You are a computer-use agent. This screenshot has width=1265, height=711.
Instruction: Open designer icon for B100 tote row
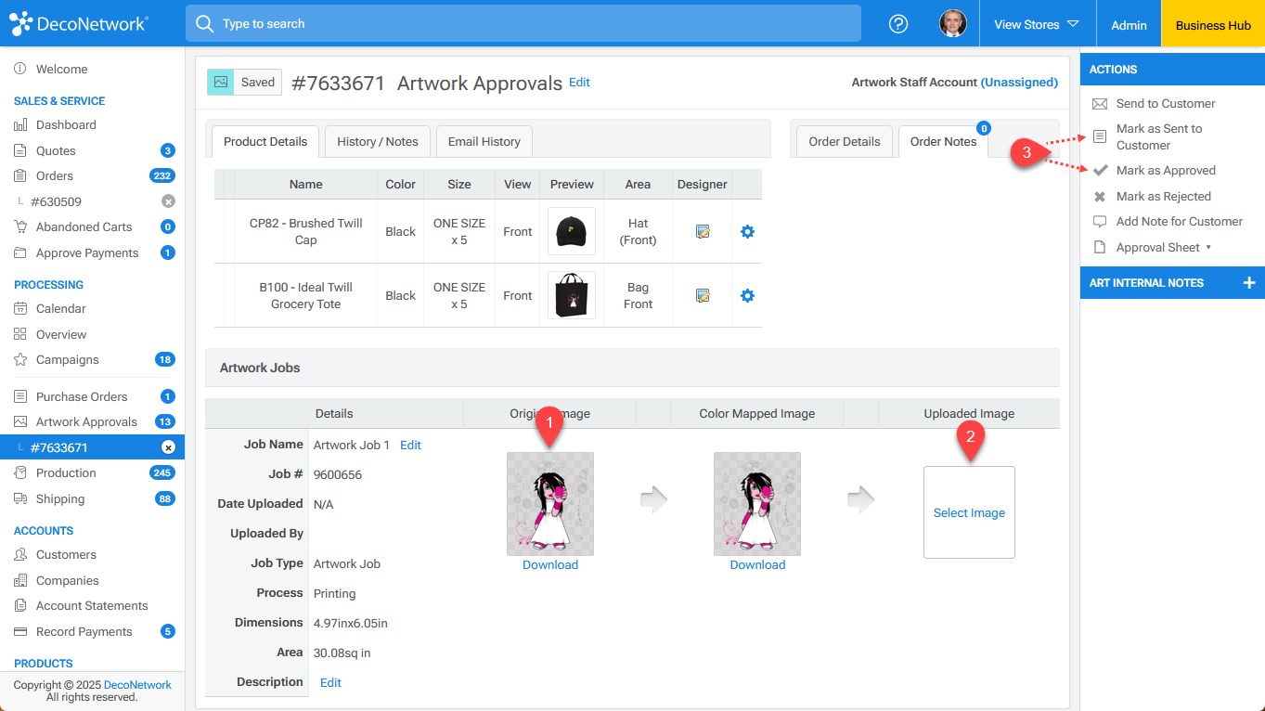pos(703,296)
